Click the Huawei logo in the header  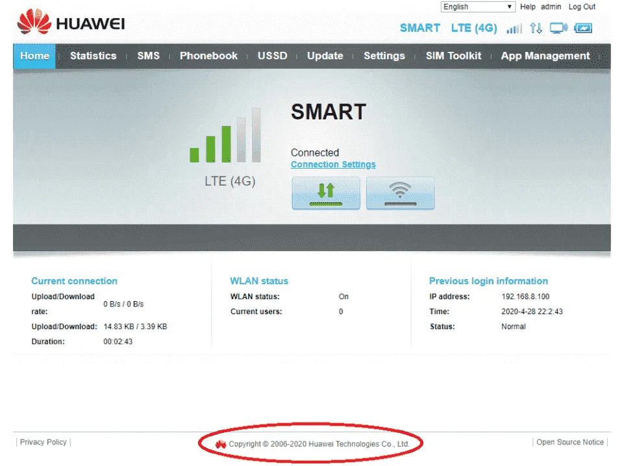(71, 22)
